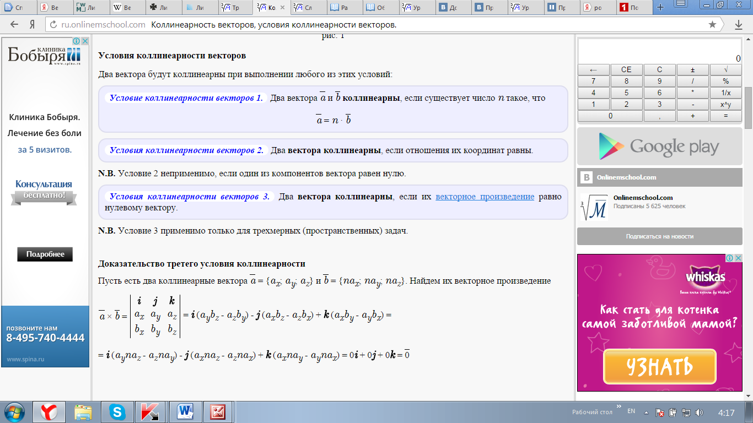Open a new tab with the plus button

pyautogui.click(x=660, y=7)
